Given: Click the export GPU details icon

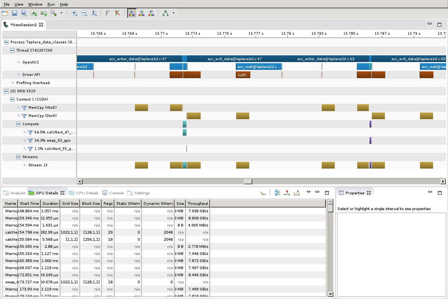Looking at the screenshot, I should pyautogui.click(x=297, y=193).
